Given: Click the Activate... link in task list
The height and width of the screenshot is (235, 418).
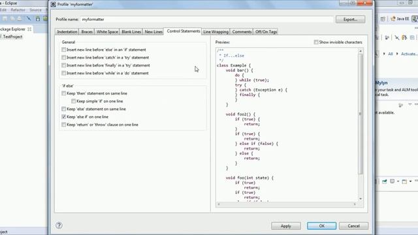Looking at the screenshot, I should click(x=410, y=54).
